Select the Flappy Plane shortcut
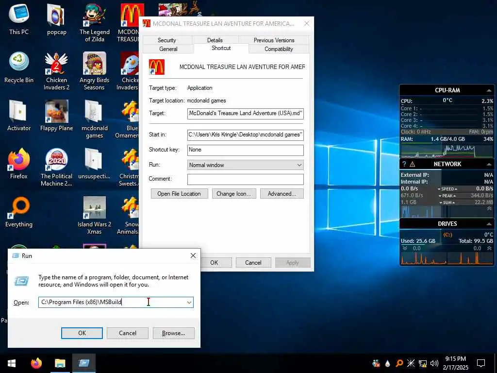The width and height of the screenshot is (497, 373). click(56, 116)
